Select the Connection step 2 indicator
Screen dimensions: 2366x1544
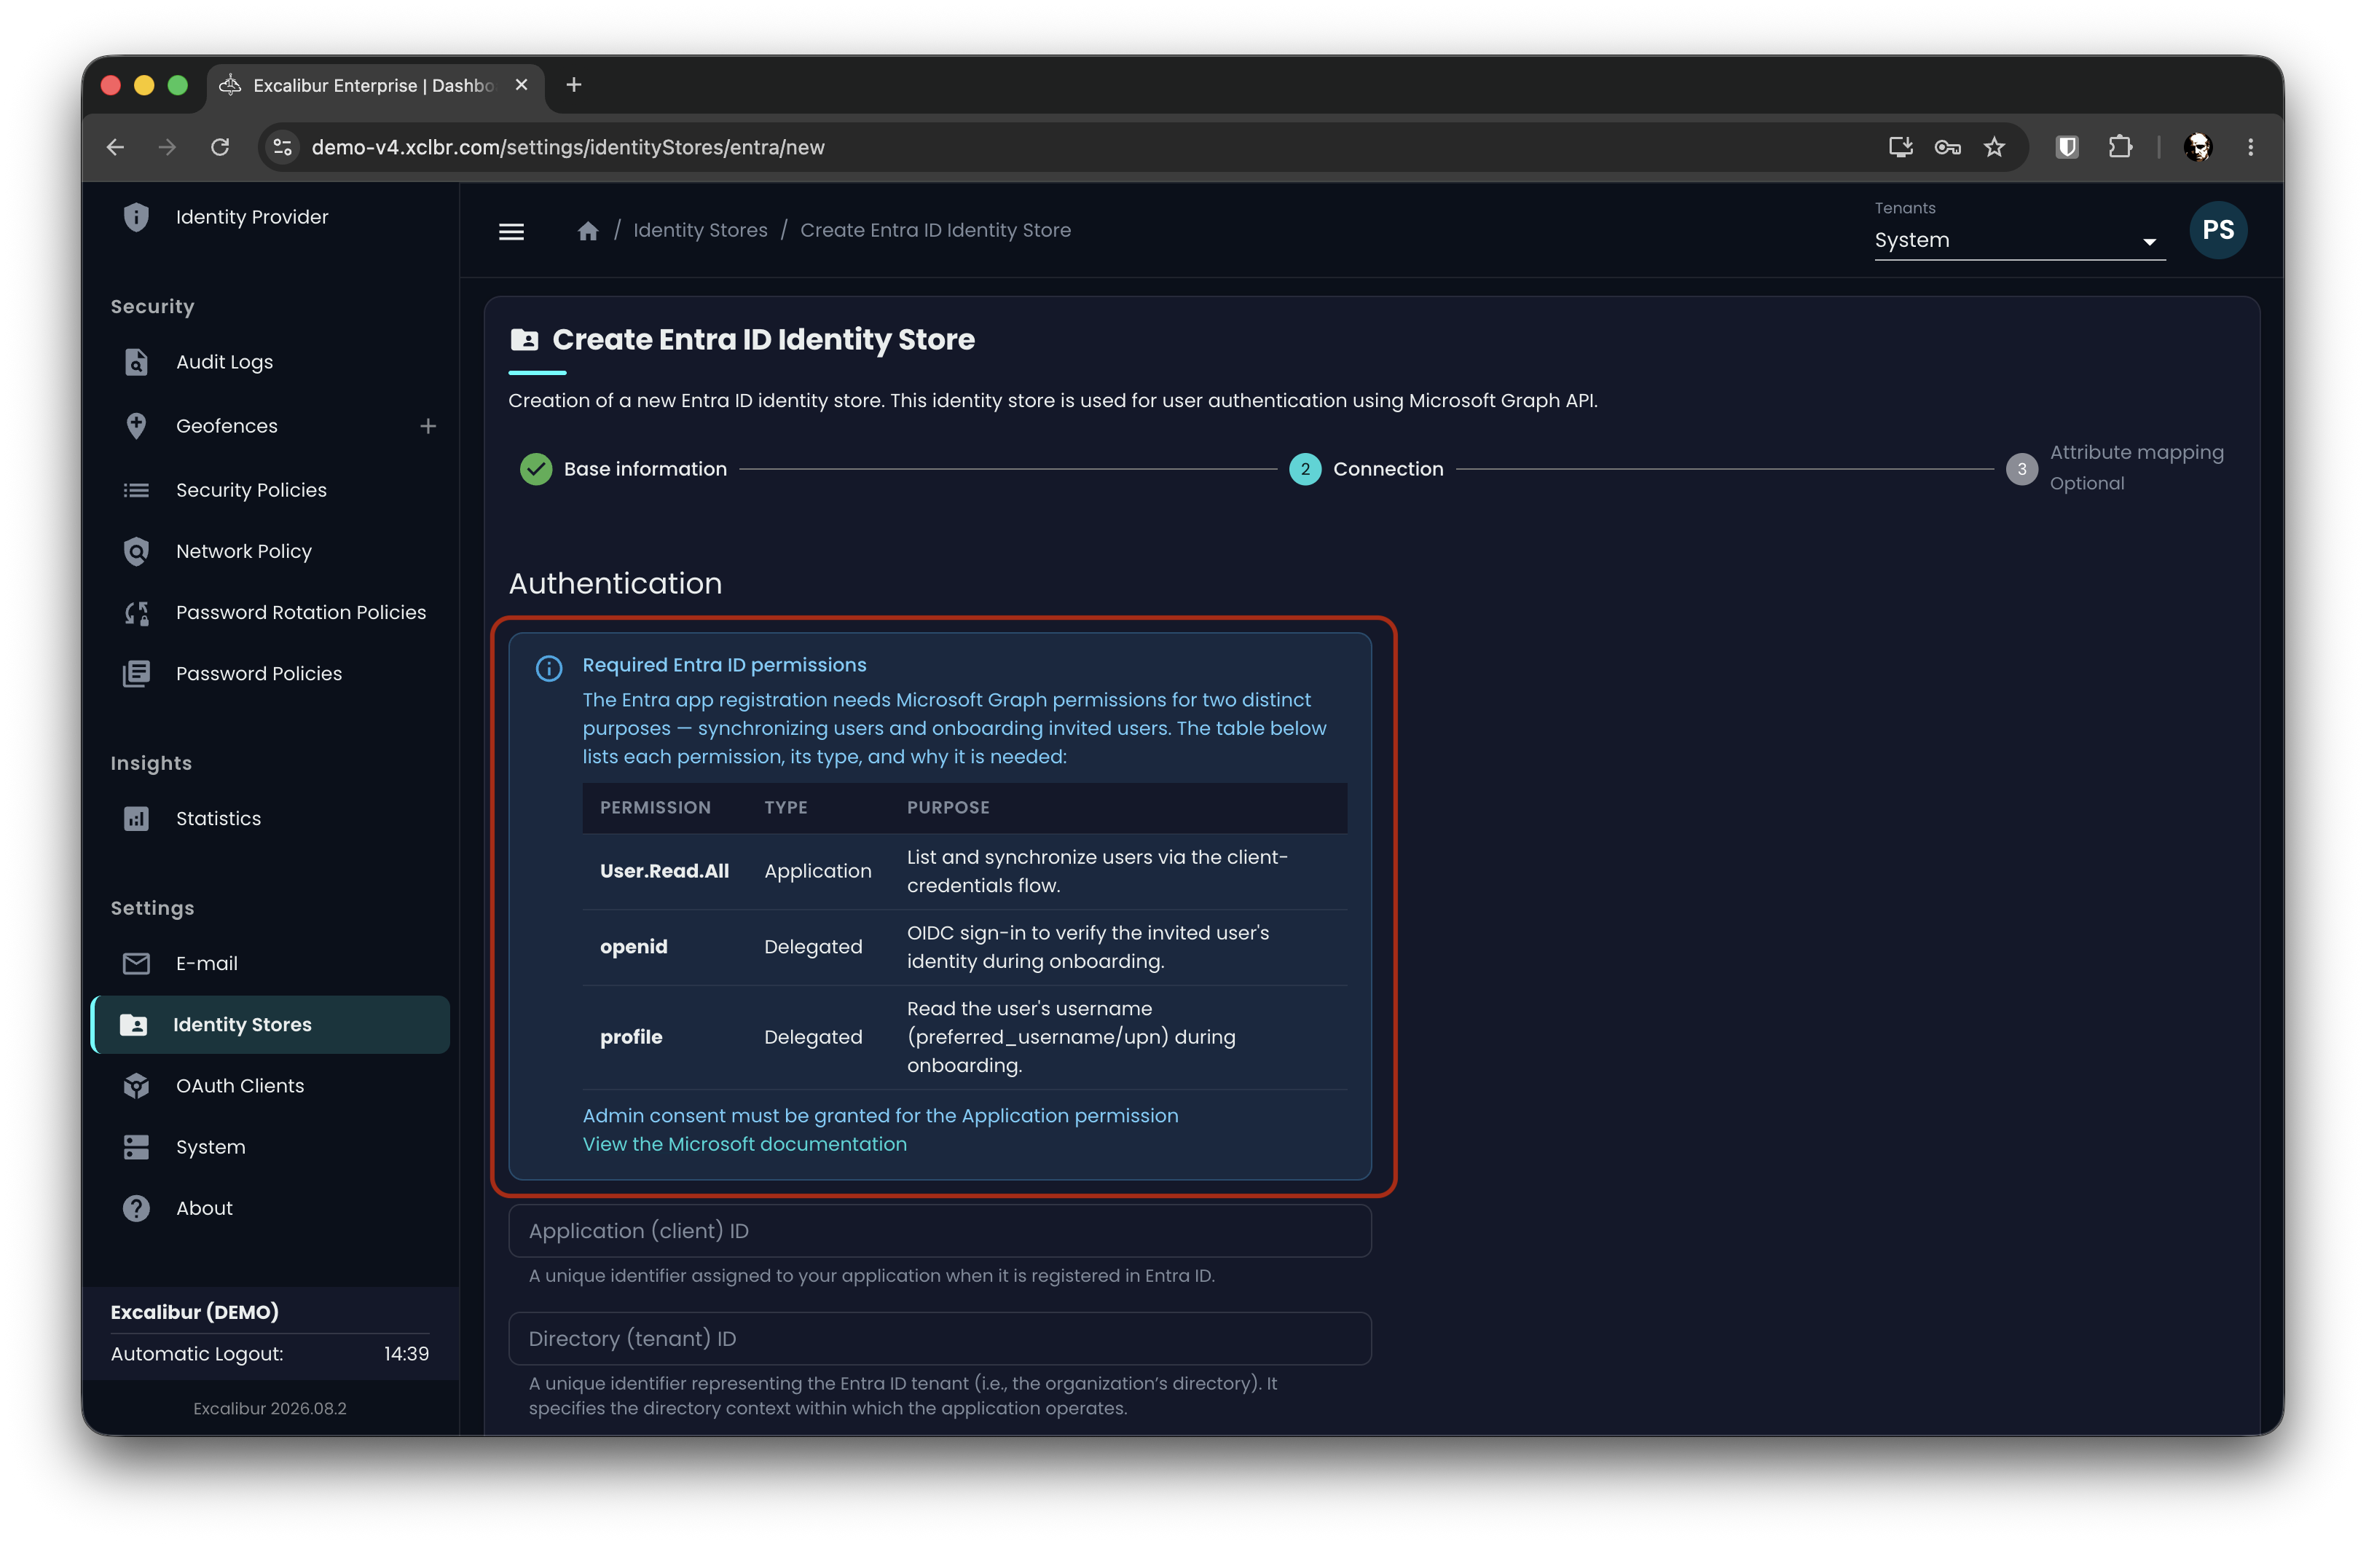coord(1304,469)
